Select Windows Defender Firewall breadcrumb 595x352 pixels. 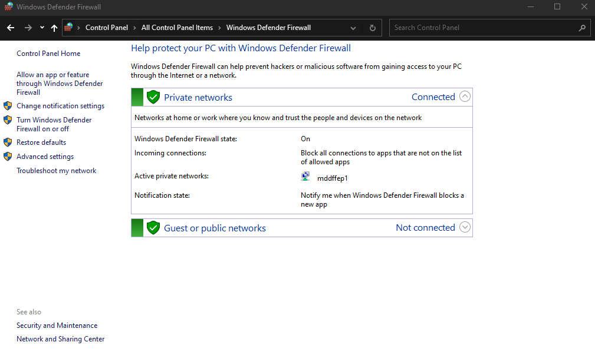tap(269, 28)
